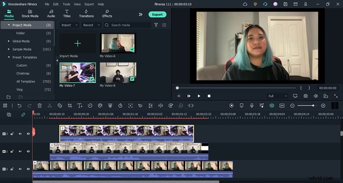Click the Snapshot camera icon under the preview

coord(306,96)
